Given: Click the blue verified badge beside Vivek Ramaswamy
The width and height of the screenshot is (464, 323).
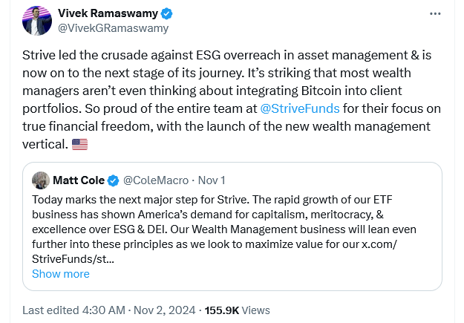Looking at the screenshot, I should (x=168, y=13).
